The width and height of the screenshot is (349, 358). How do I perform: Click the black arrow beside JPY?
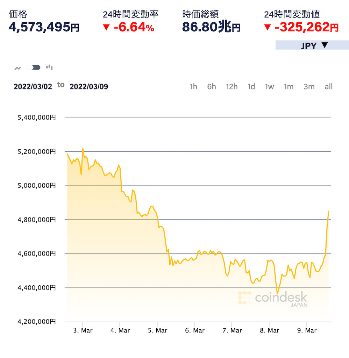pos(325,45)
